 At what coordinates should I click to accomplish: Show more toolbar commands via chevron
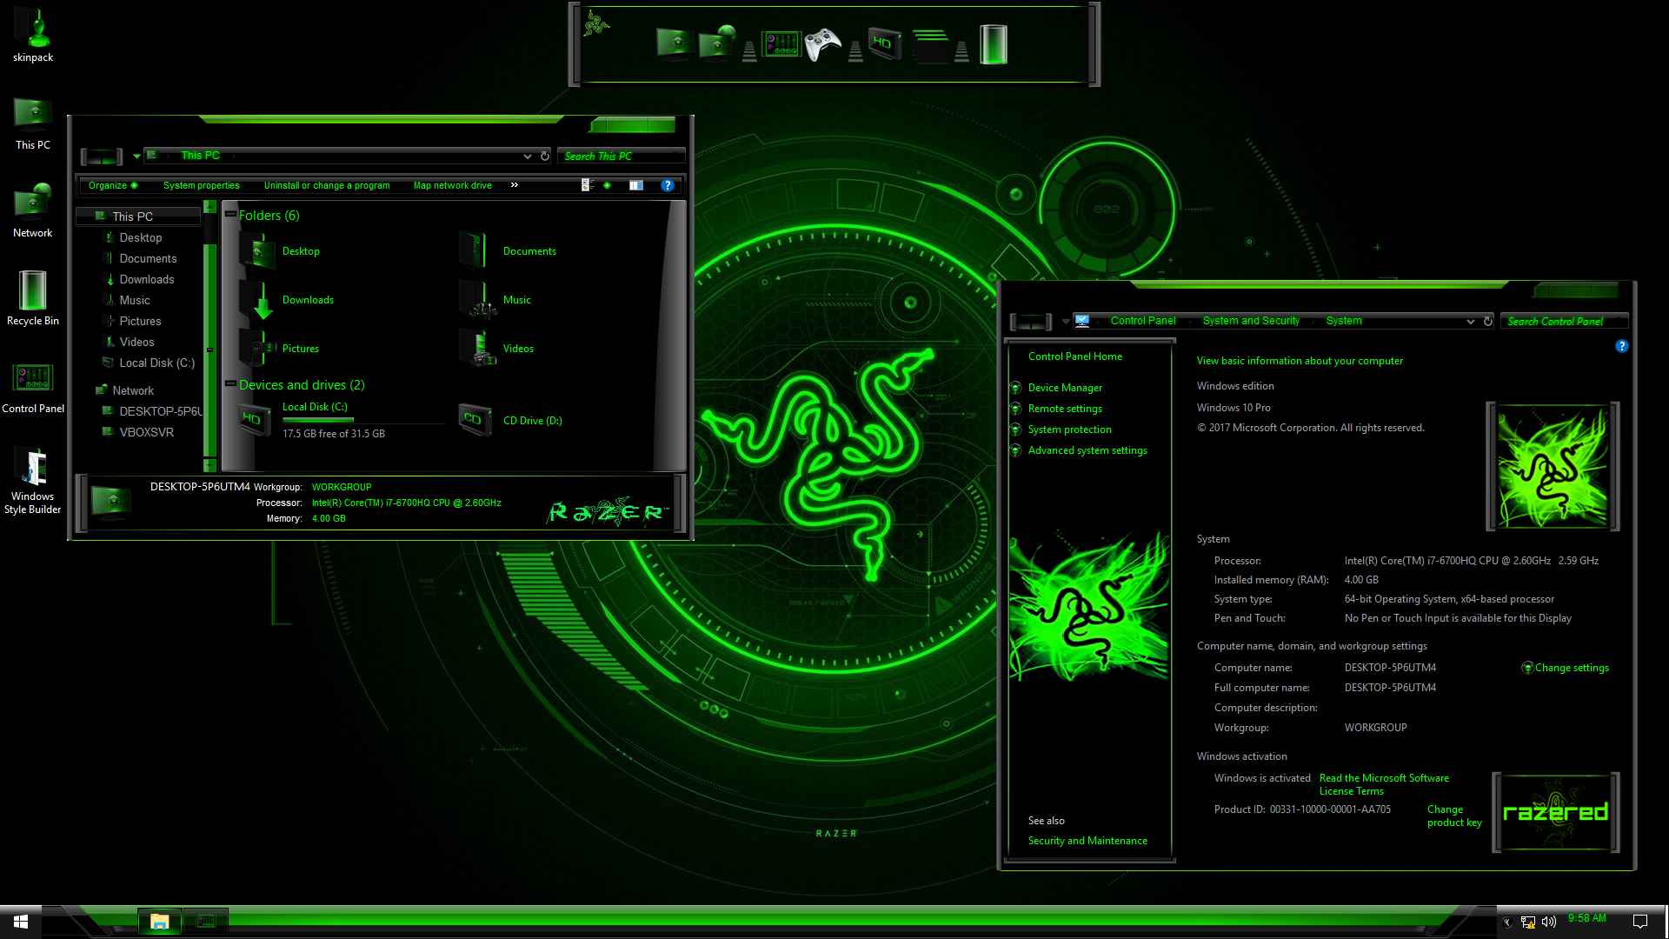pyautogui.click(x=514, y=185)
